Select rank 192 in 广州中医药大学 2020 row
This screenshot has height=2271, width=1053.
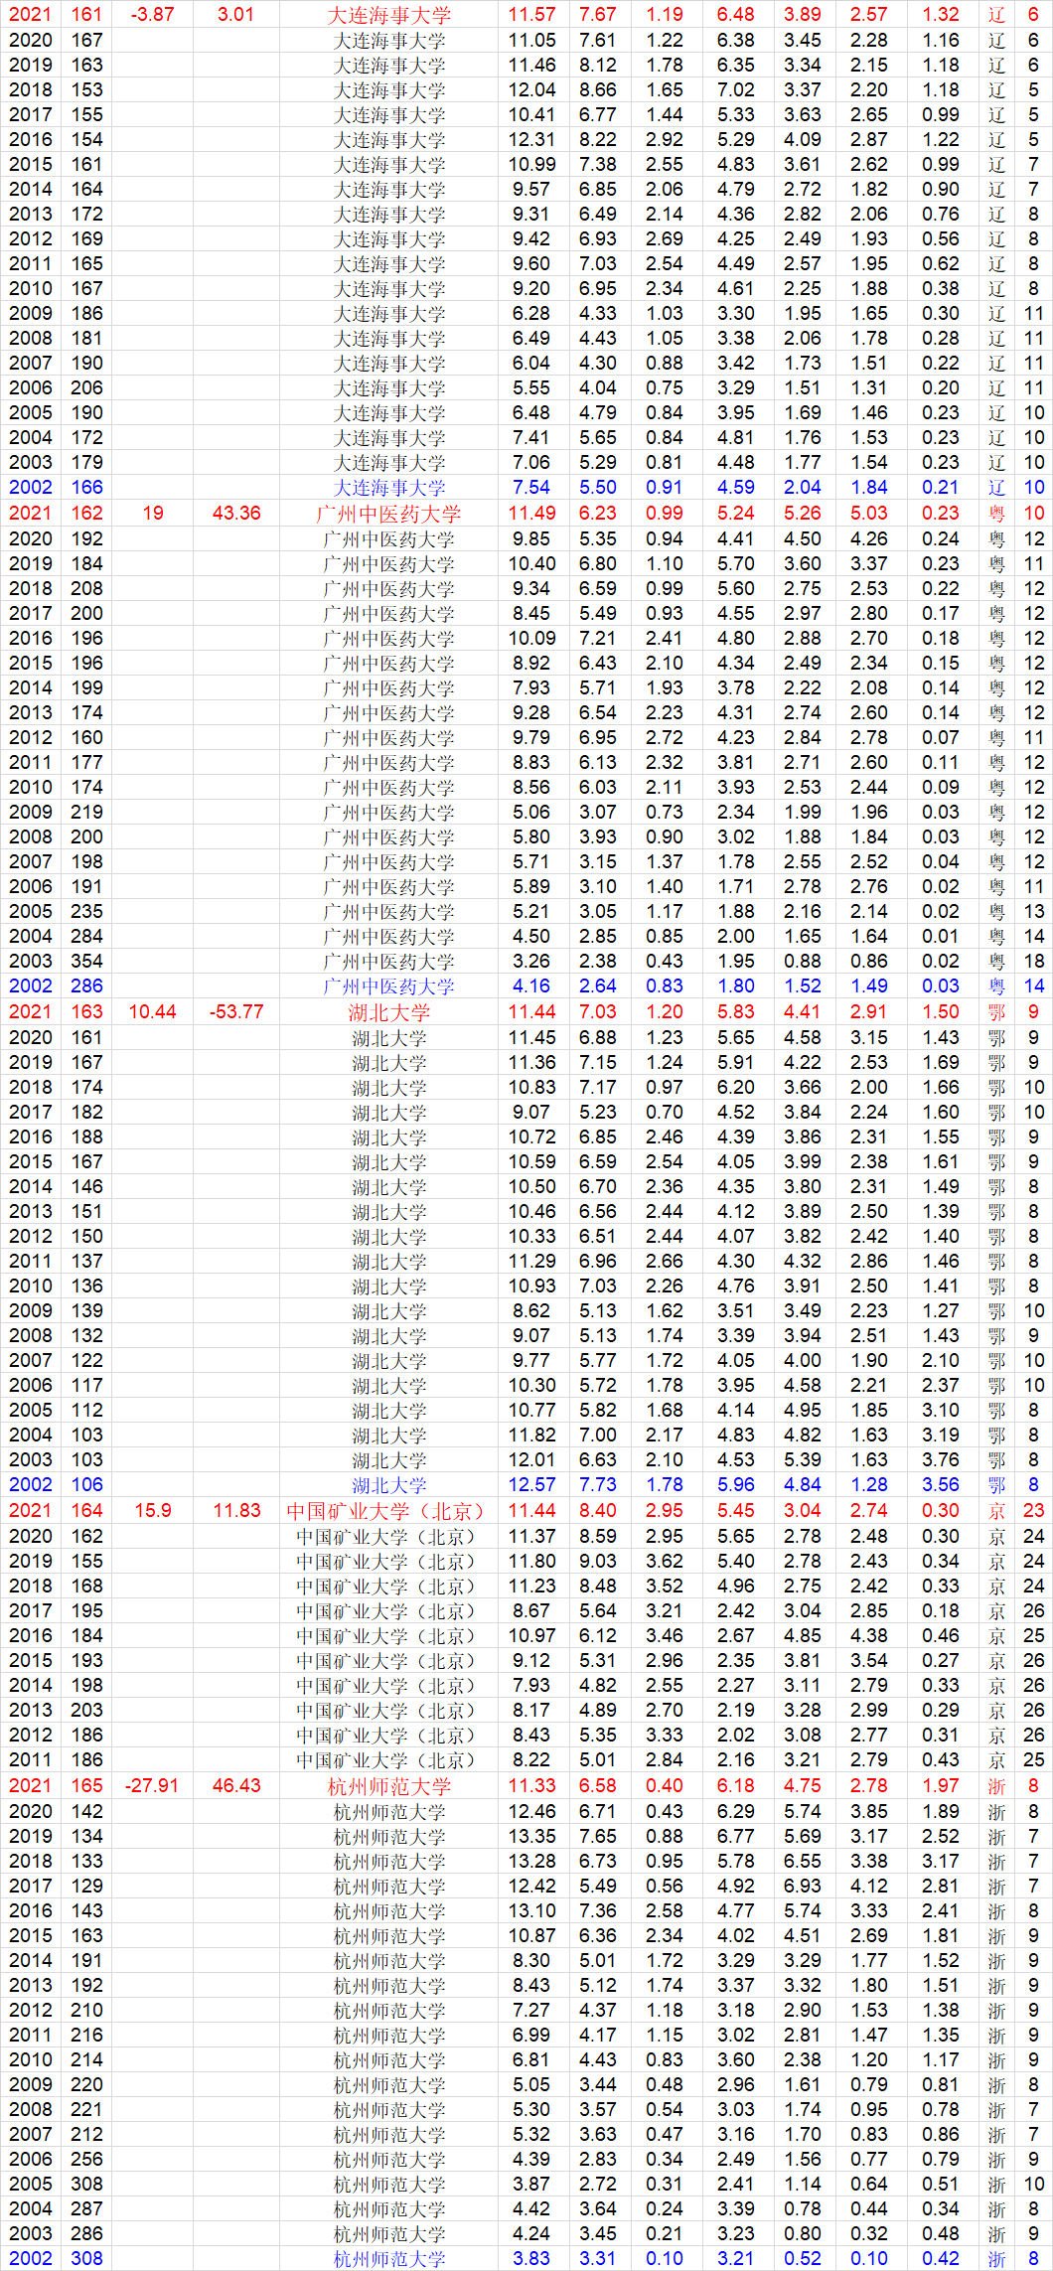86,539
